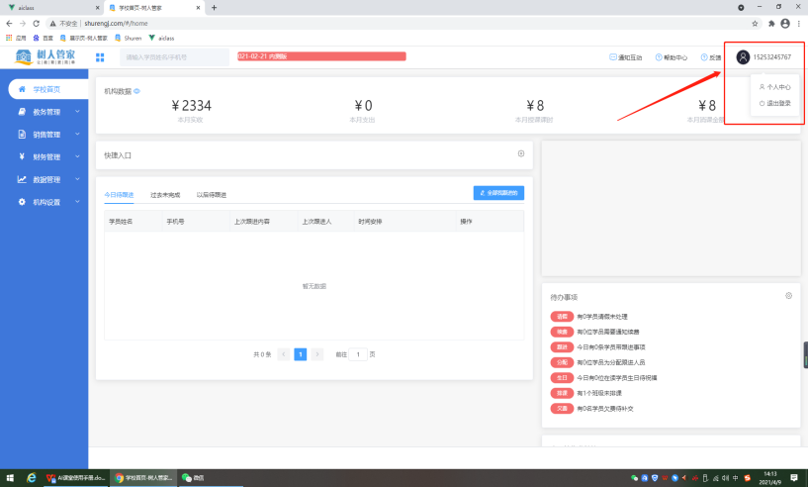Switch to the 今日待跟进 tab

click(x=119, y=195)
